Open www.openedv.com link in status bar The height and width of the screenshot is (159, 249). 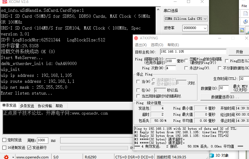click(32, 157)
